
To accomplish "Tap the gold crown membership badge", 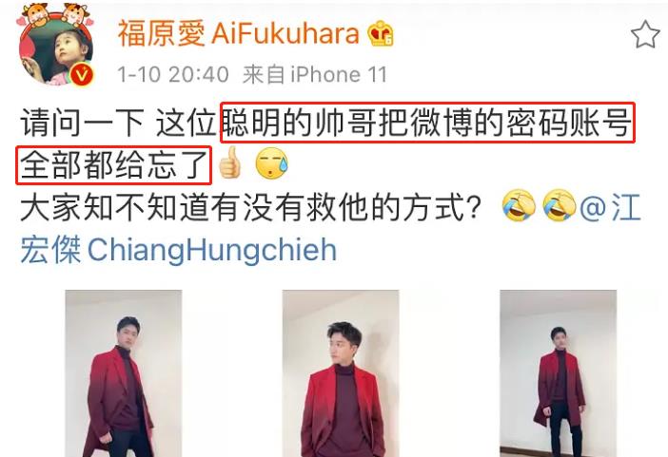I will tap(381, 33).
